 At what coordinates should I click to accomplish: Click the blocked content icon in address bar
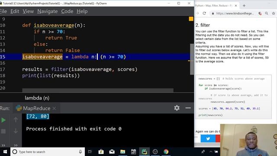(x=260, y=13)
